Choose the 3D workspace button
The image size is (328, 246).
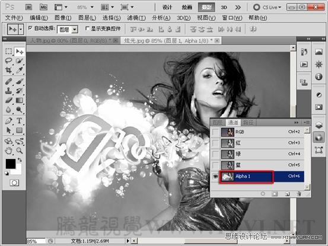pos(224,7)
